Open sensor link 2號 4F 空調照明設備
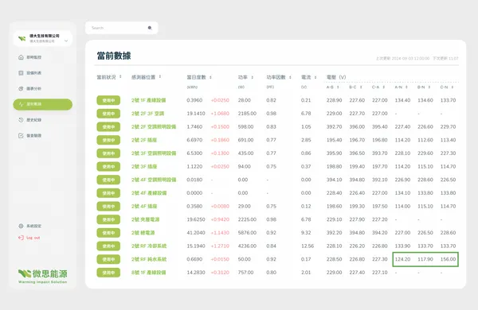This screenshot has height=310, width=478. point(154,180)
